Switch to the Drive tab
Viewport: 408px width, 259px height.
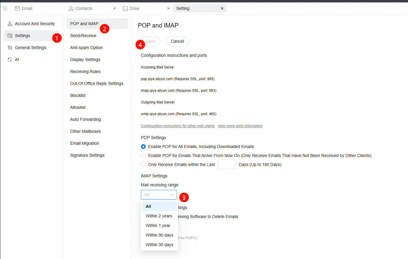[146, 8]
